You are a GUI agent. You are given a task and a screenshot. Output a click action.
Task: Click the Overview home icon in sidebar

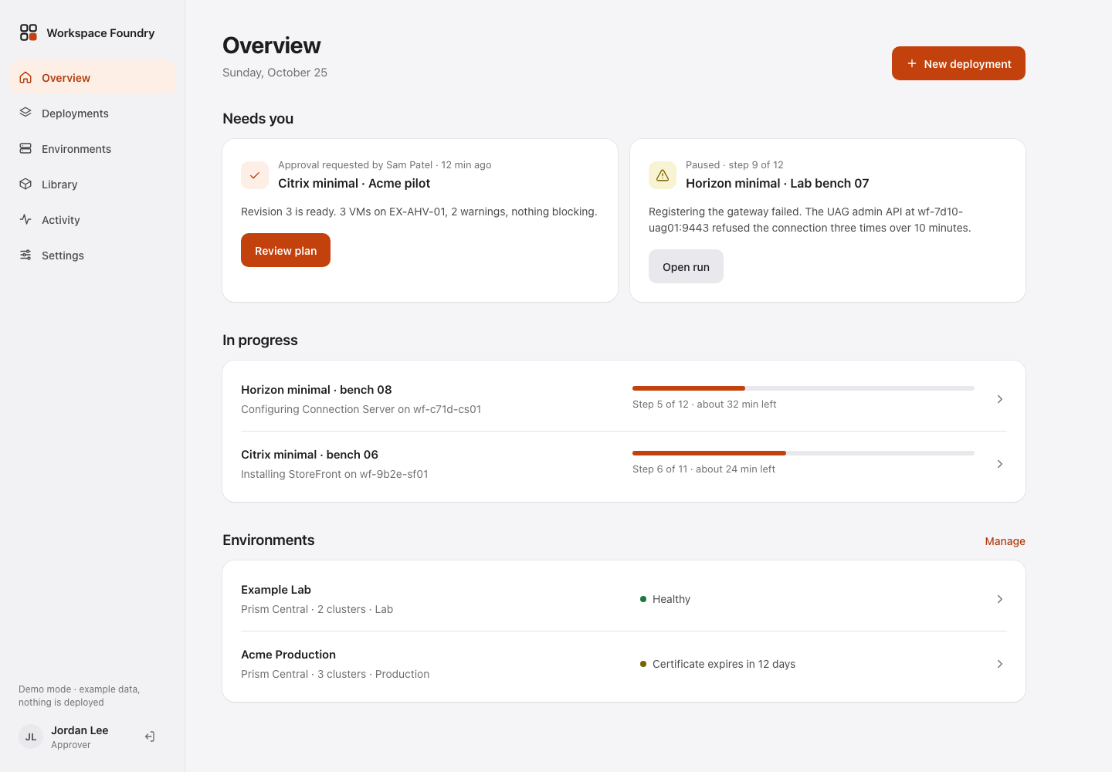tap(25, 78)
